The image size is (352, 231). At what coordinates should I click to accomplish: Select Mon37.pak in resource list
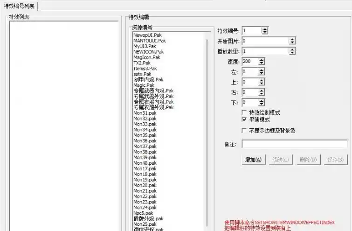click(145, 146)
